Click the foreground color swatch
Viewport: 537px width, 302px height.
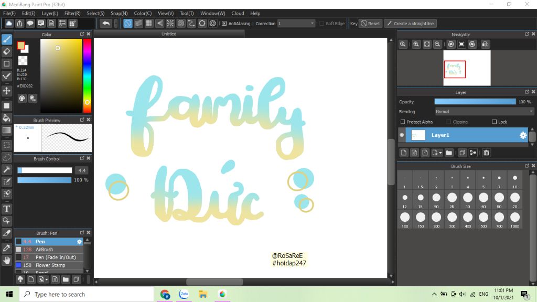[x=21, y=46]
